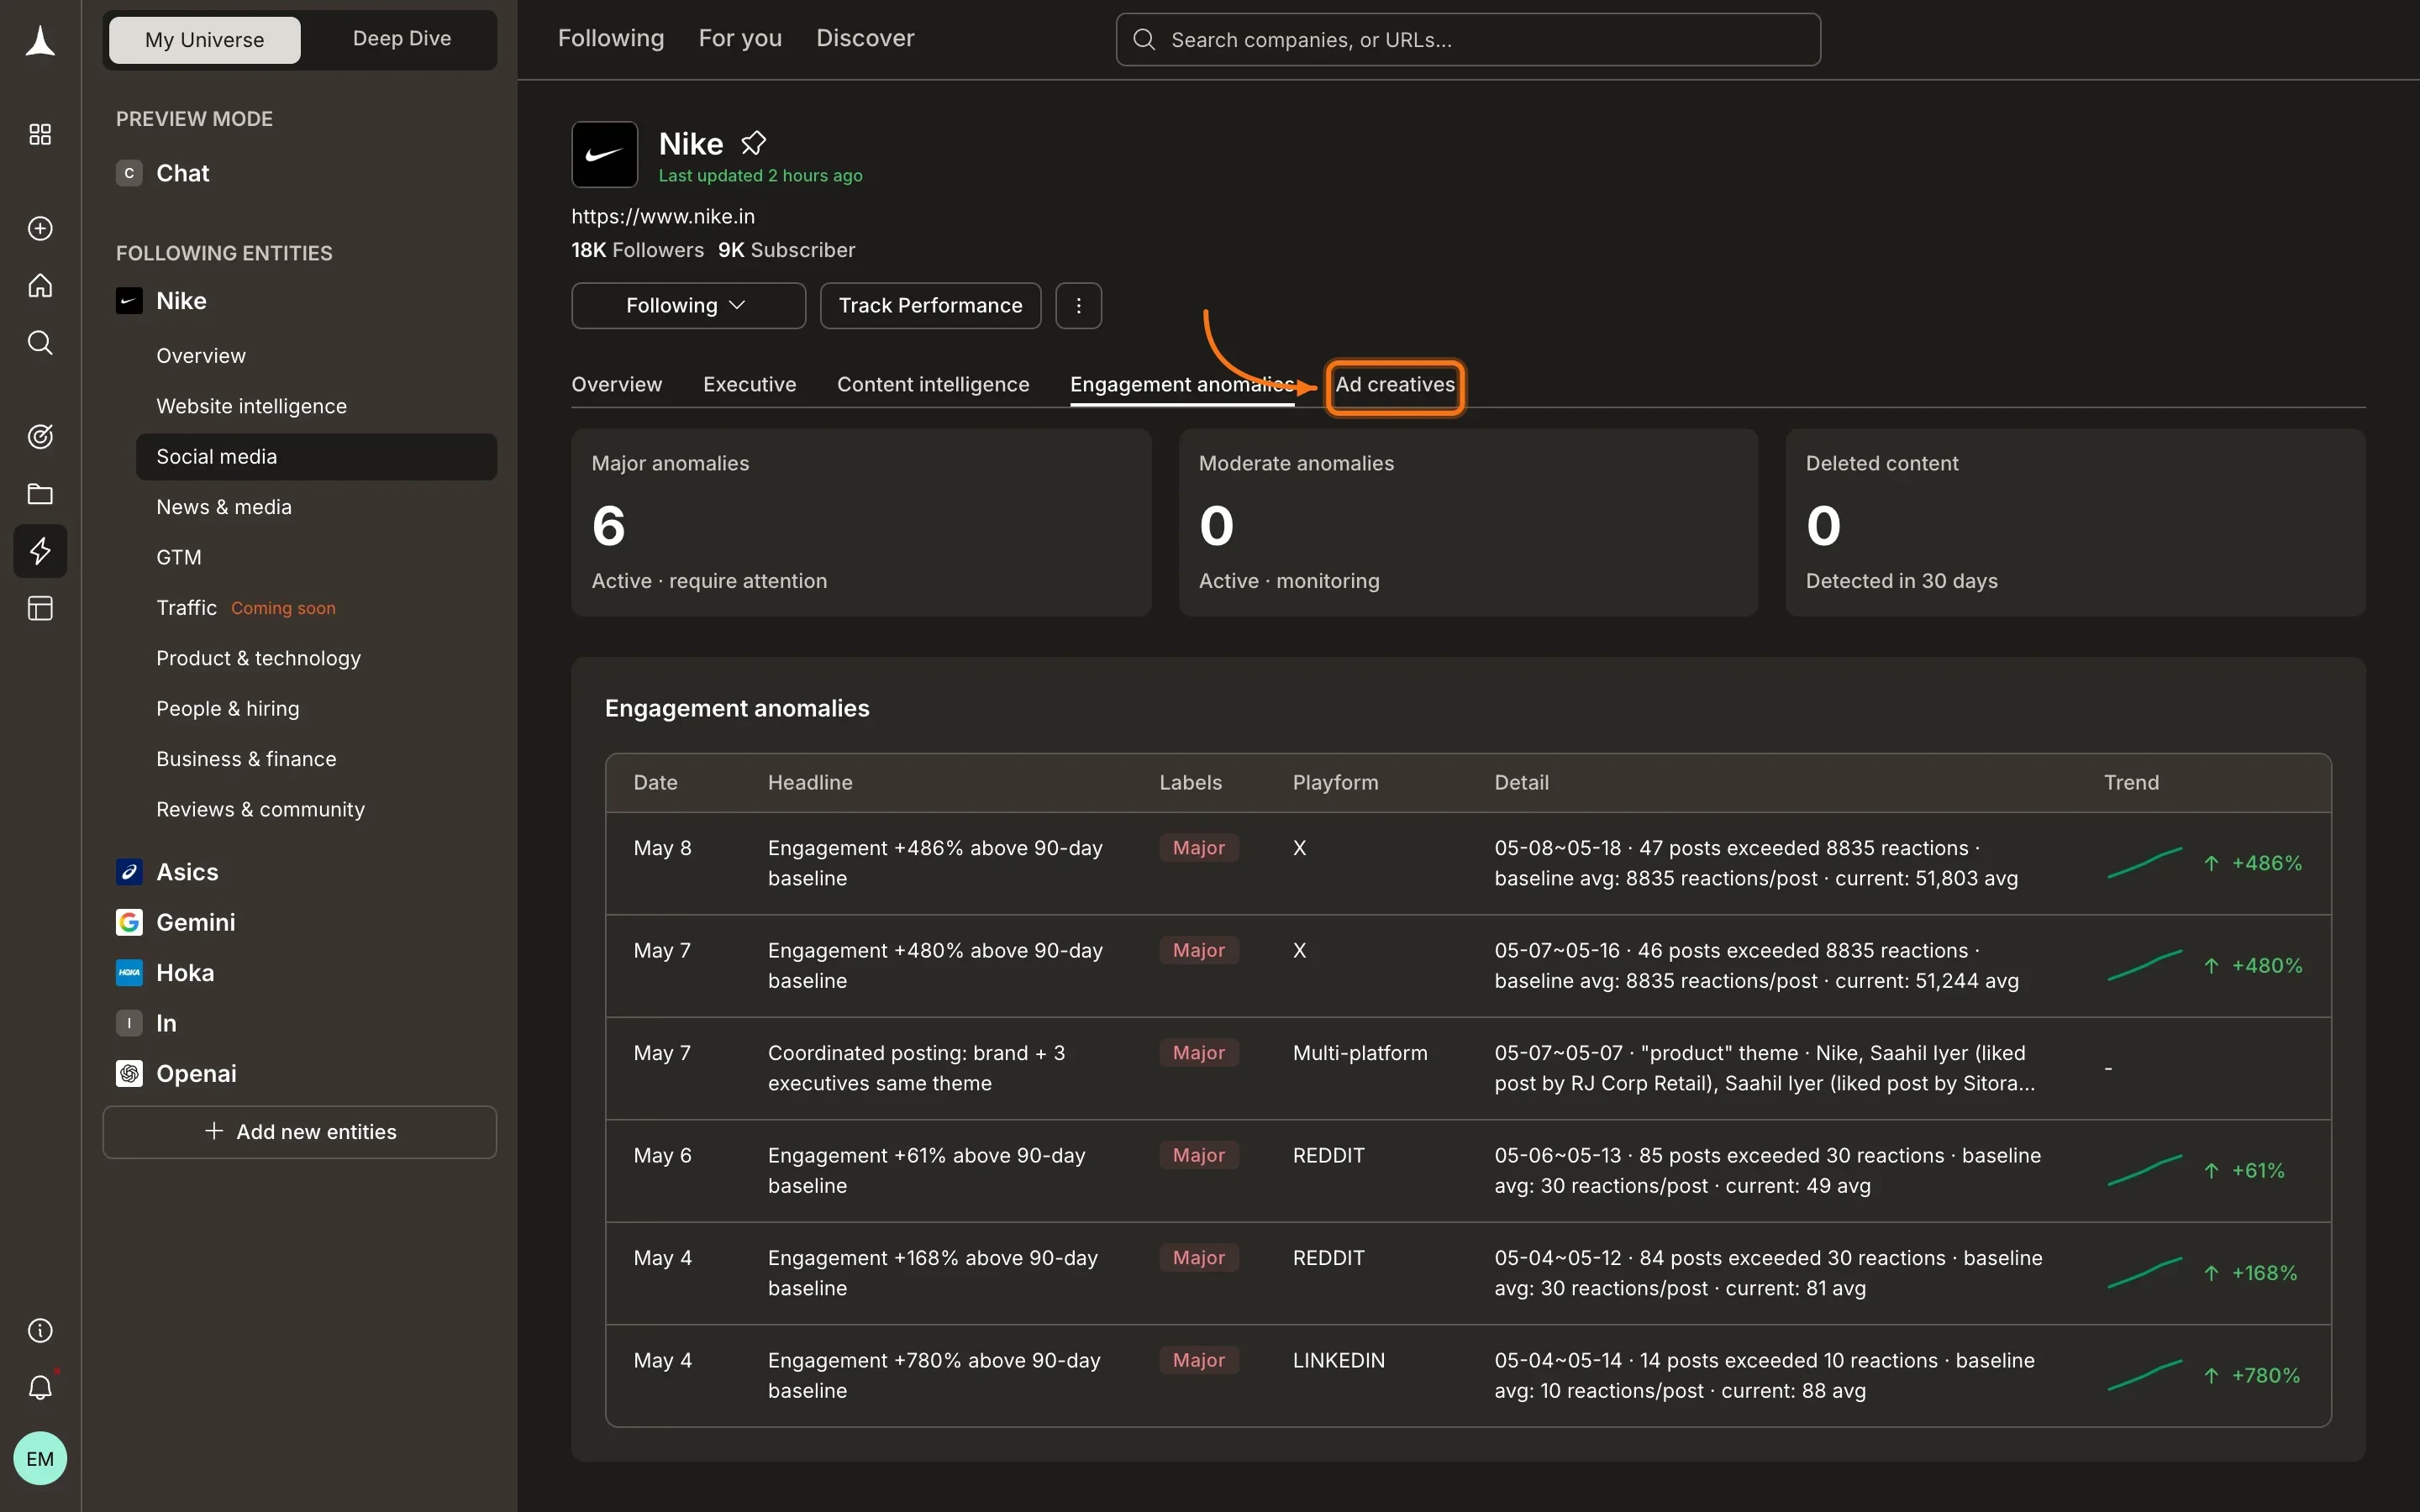Click the app logo at top of sidebar

tap(40, 41)
